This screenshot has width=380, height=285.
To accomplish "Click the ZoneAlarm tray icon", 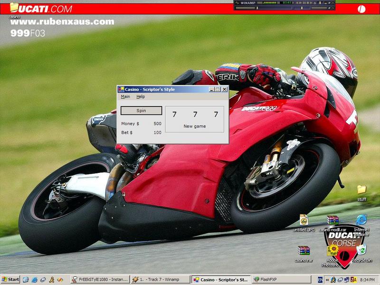I will 353,280.
